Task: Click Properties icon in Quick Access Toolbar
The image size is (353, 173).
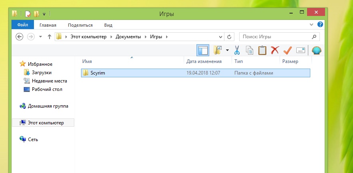Action: pyautogui.click(x=28, y=14)
